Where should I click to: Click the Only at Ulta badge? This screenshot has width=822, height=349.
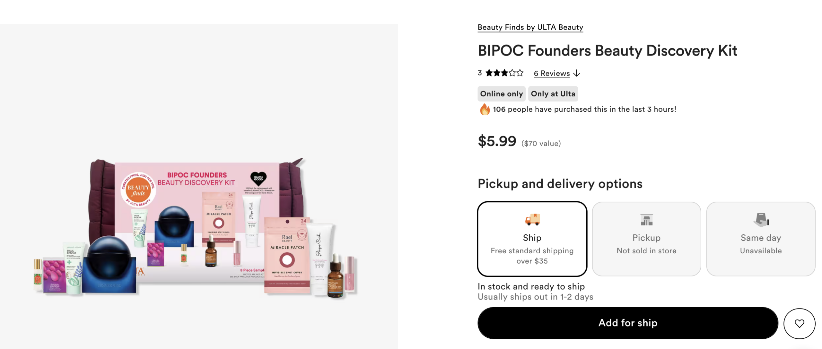click(x=553, y=94)
